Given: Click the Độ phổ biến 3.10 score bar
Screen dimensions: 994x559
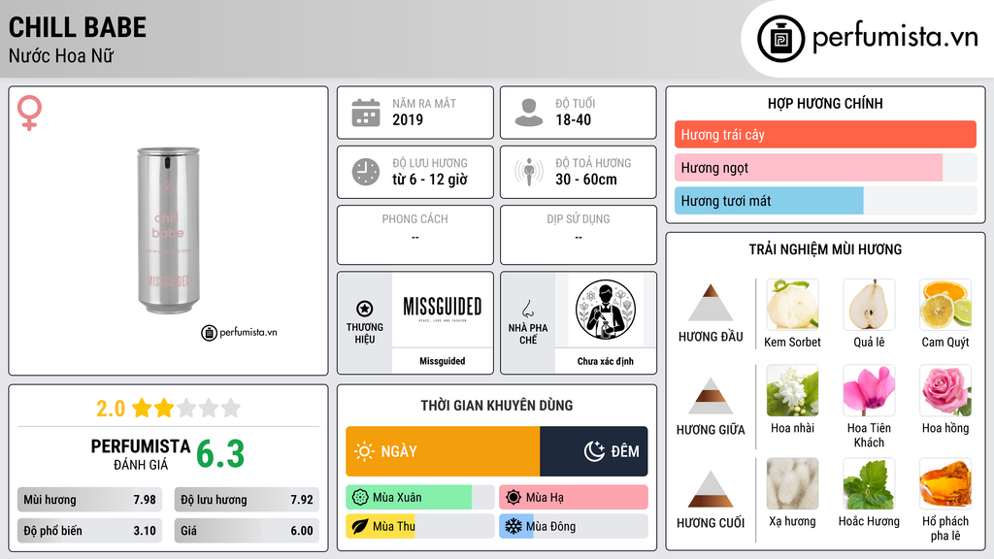Looking at the screenshot, I should [89, 531].
